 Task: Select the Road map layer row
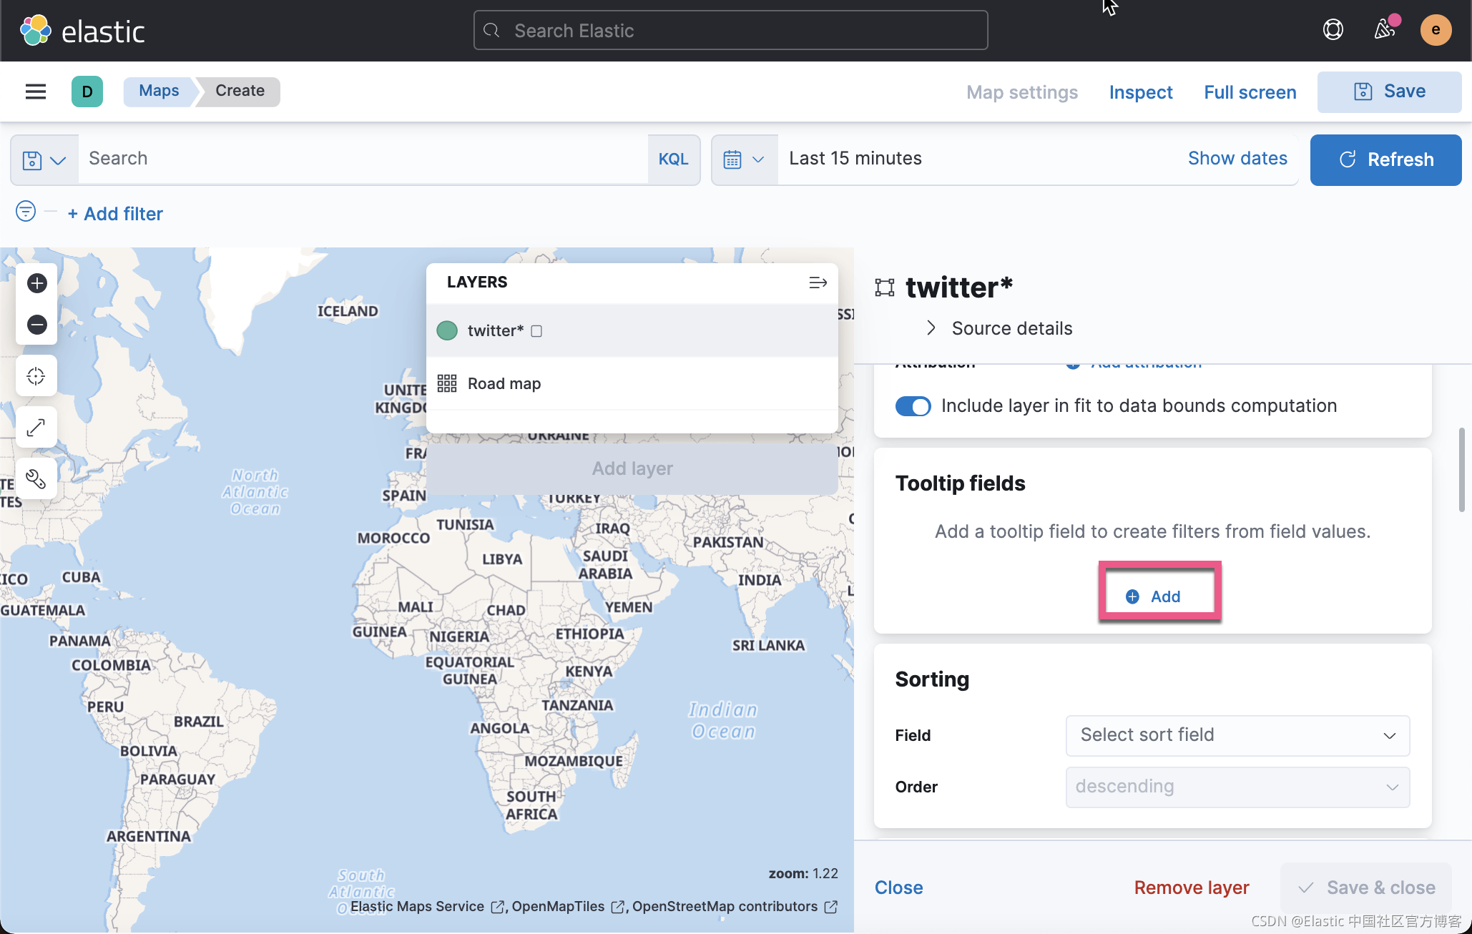[x=632, y=383]
